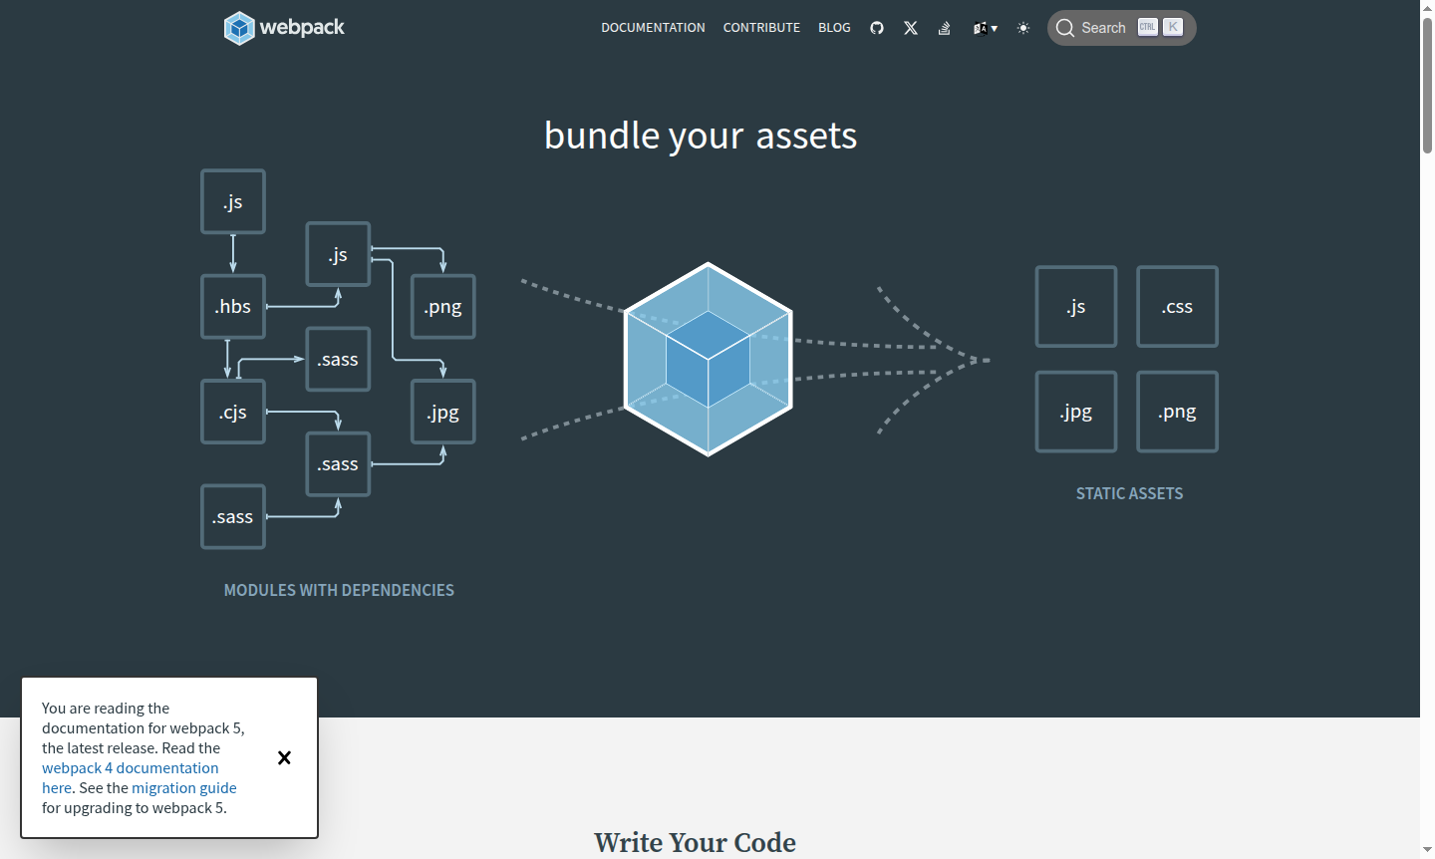Open the language selection dropdown arrow

click(996, 28)
